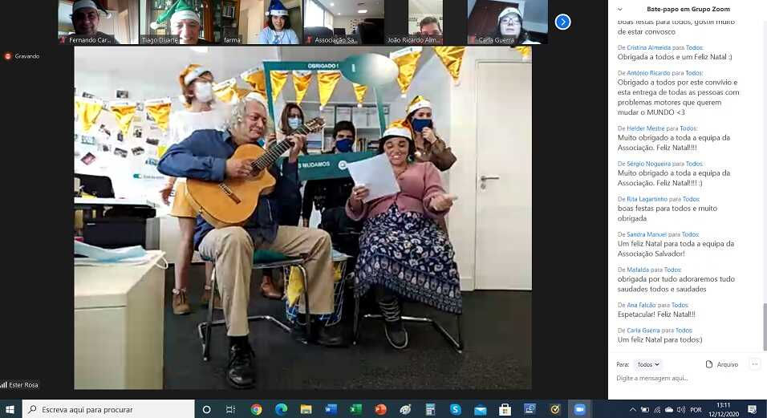Click message 'Um feliz Natal para todos:)'
Viewport: 767px width, 418px height.
(659, 340)
